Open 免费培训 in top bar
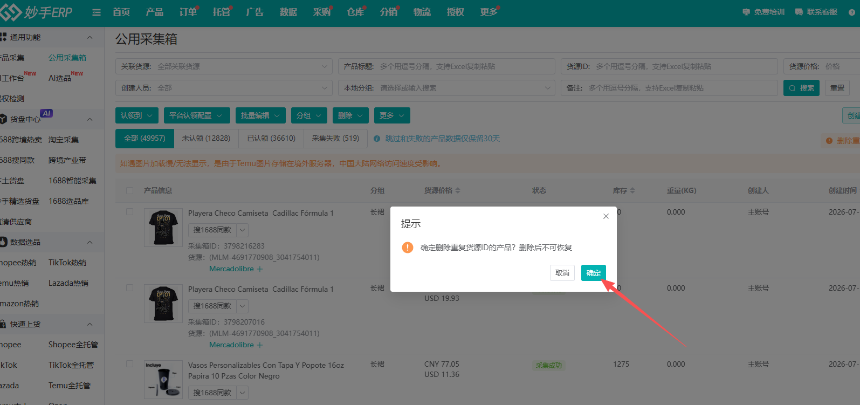Image resolution: width=860 pixels, height=405 pixels. click(764, 12)
